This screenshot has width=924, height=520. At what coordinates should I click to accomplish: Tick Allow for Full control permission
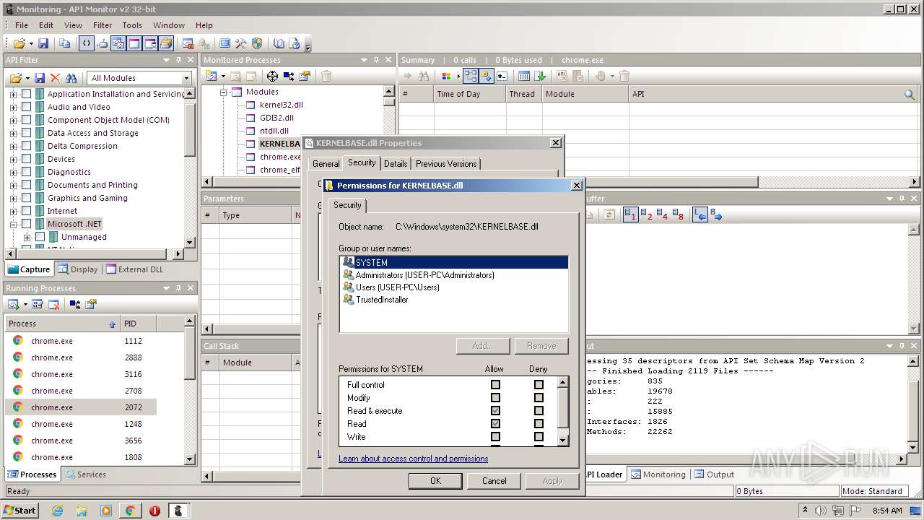[x=495, y=385]
